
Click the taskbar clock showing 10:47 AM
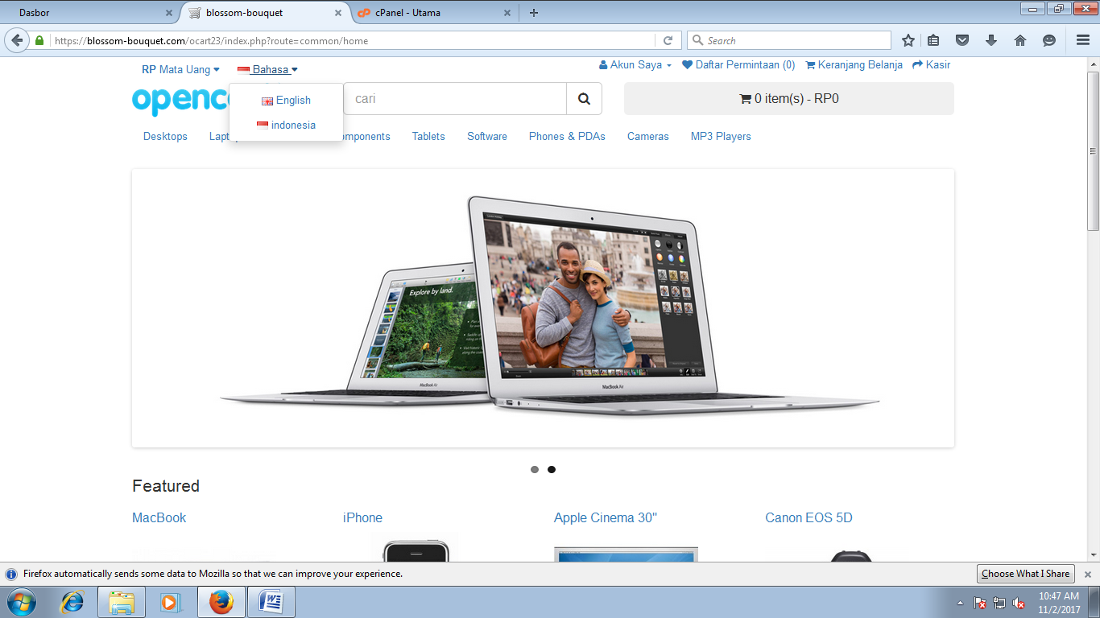pos(1059,603)
